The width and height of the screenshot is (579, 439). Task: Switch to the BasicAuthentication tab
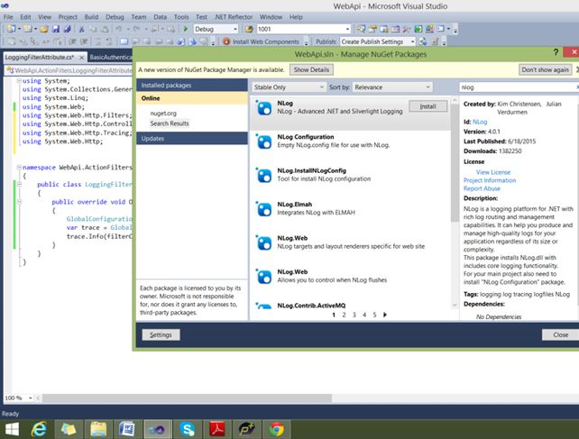pyautogui.click(x=110, y=57)
